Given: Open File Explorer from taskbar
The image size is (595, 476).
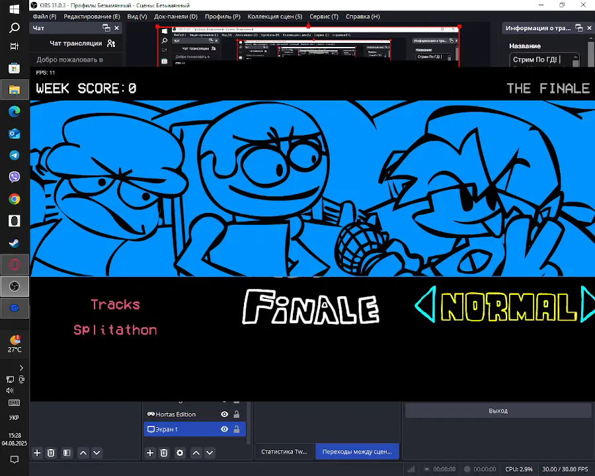Looking at the screenshot, I should pos(15,90).
